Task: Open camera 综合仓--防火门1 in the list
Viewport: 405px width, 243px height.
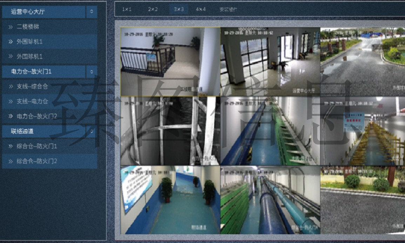Action: point(49,146)
